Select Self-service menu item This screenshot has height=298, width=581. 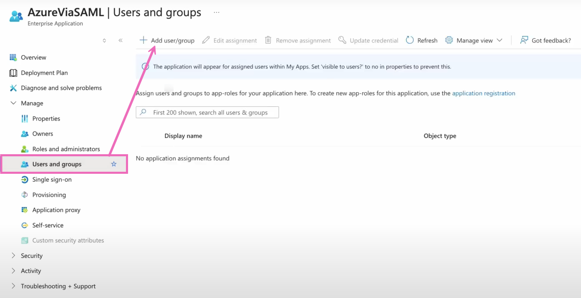click(48, 225)
